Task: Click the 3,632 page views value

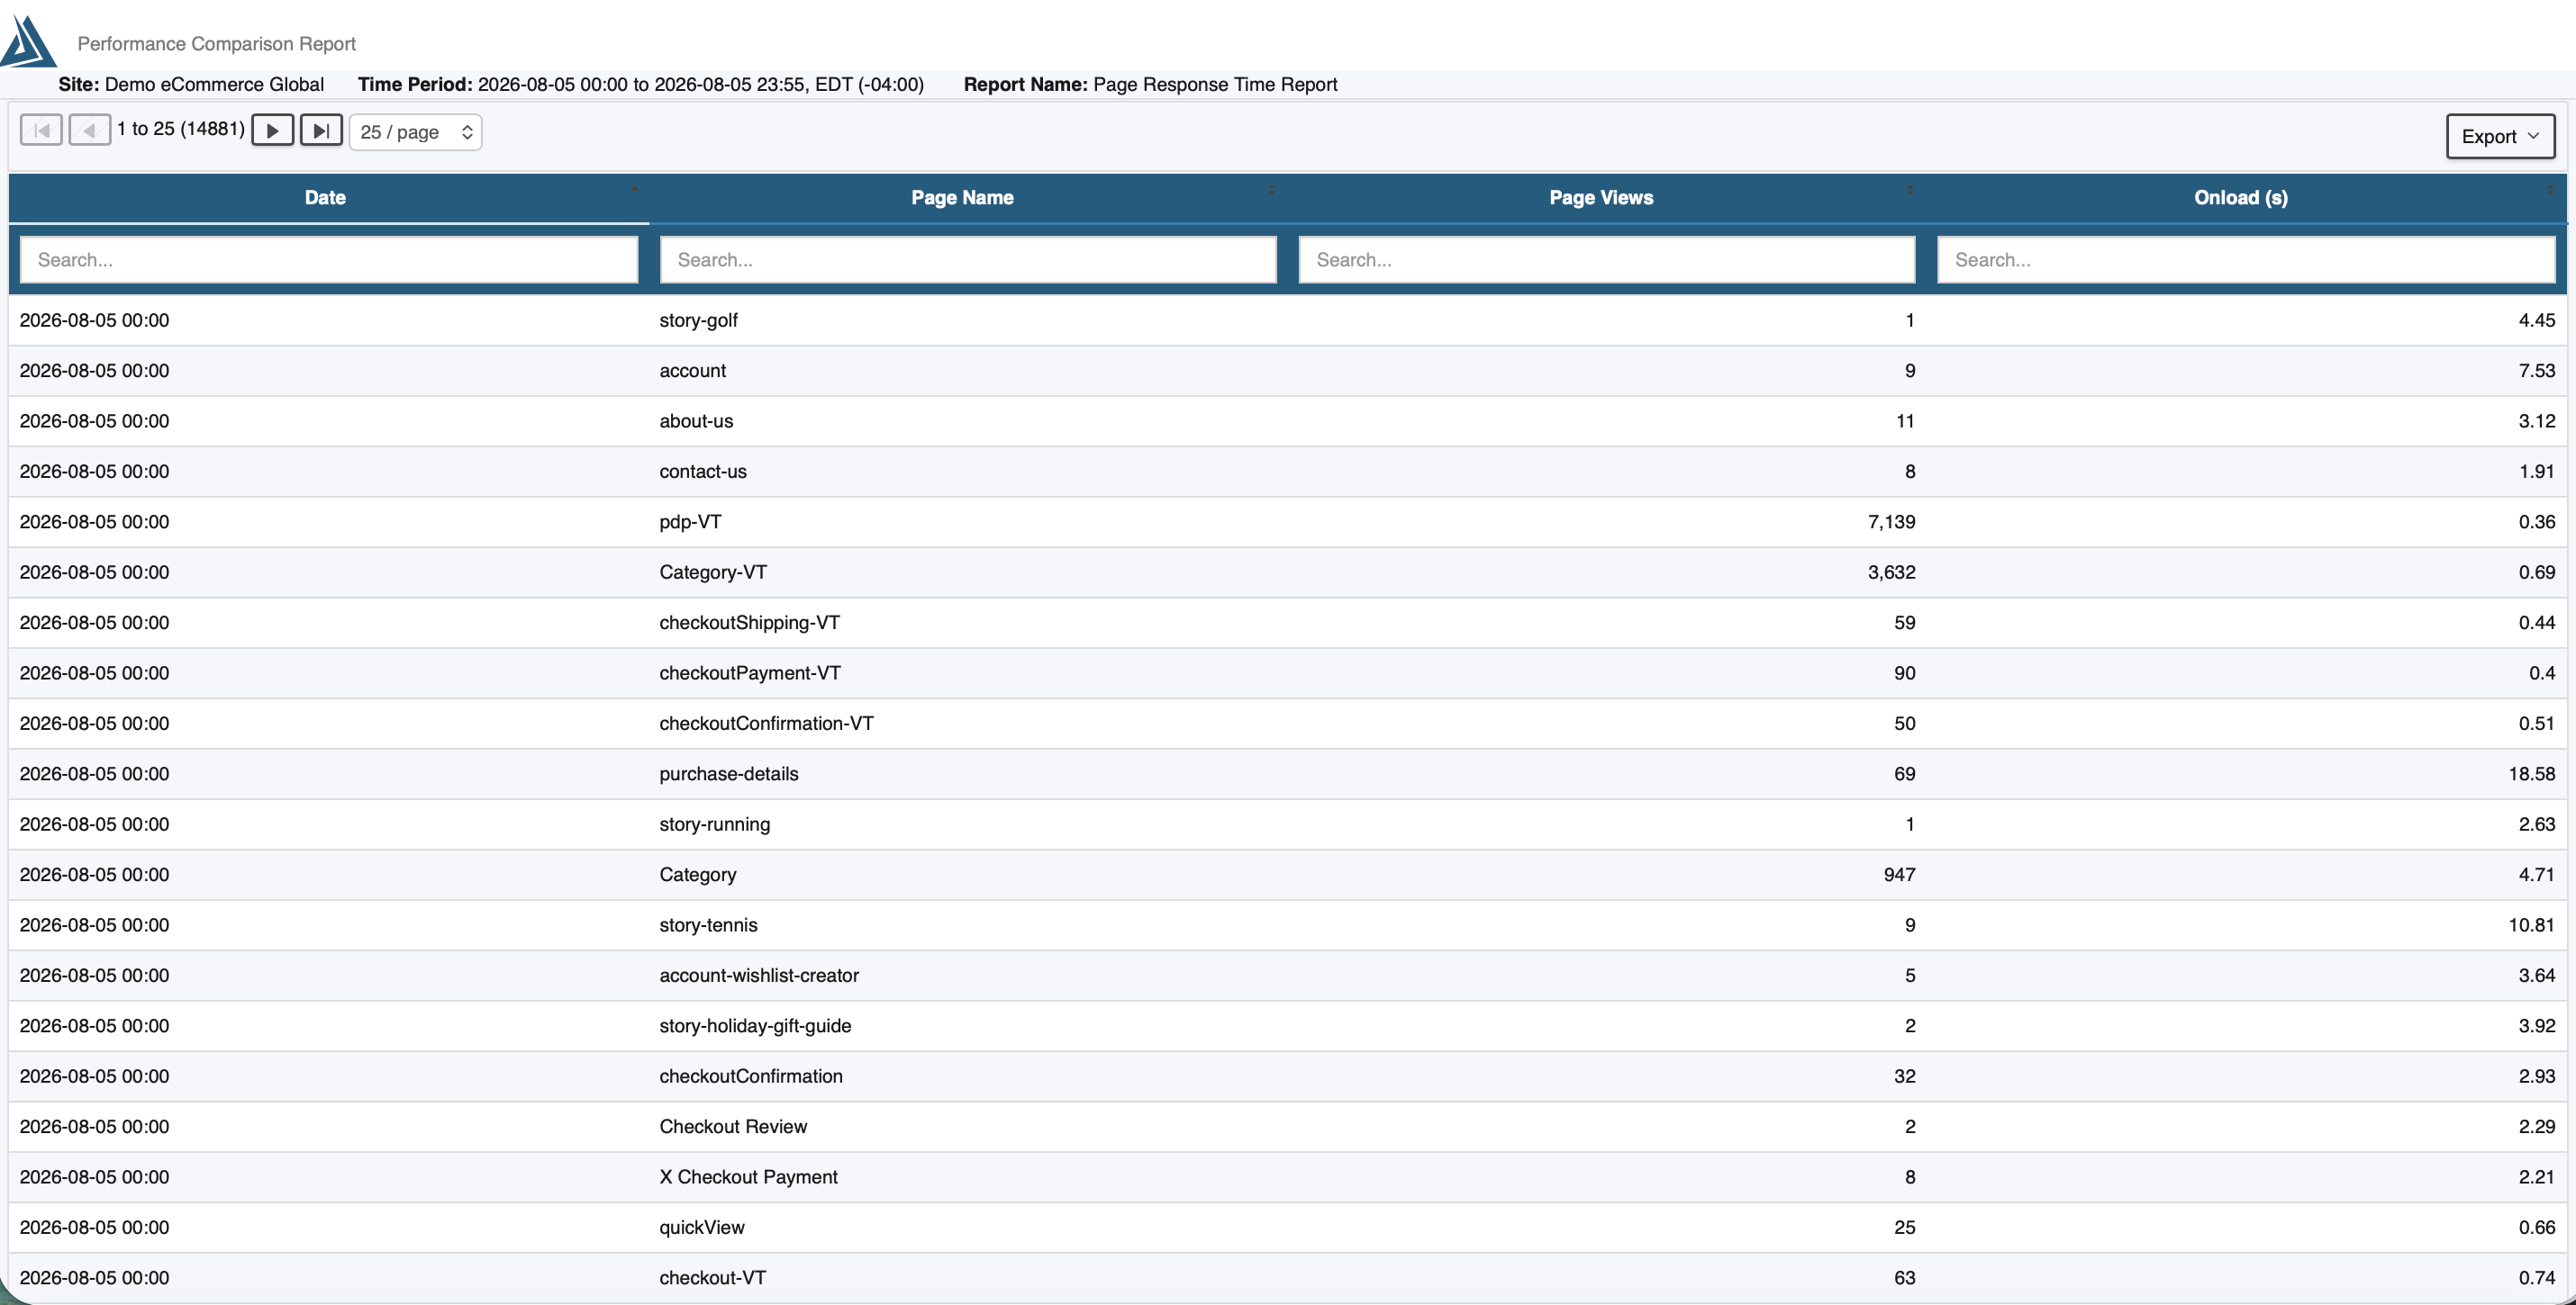Action: click(1891, 572)
